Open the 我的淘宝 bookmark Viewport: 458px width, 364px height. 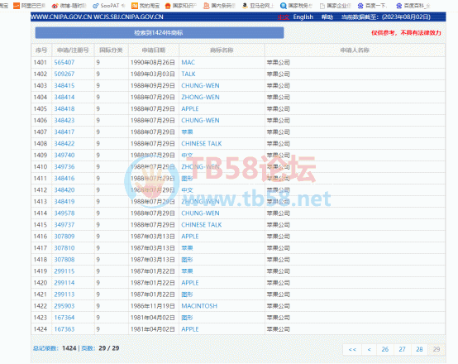coord(146,6)
